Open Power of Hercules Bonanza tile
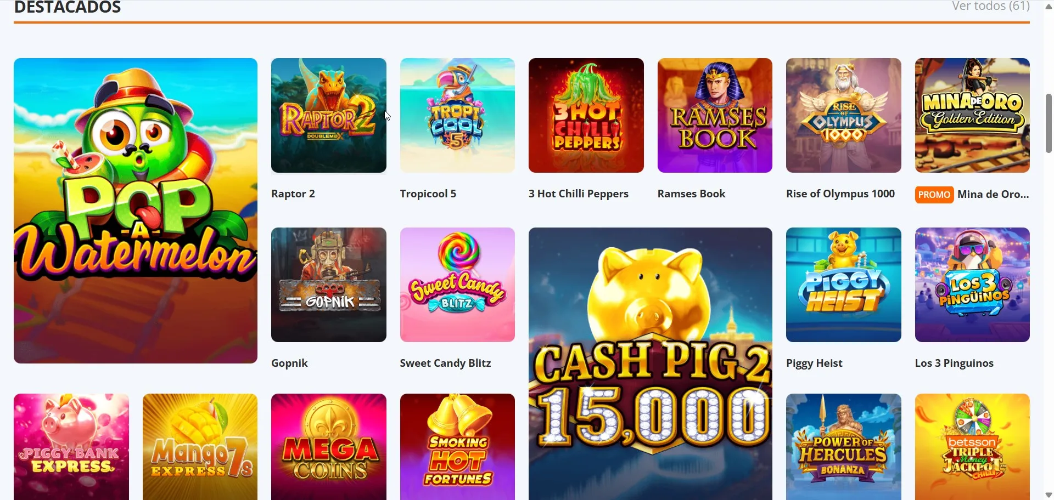This screenshot has width=1054, height=500. (x=843, y=447)
